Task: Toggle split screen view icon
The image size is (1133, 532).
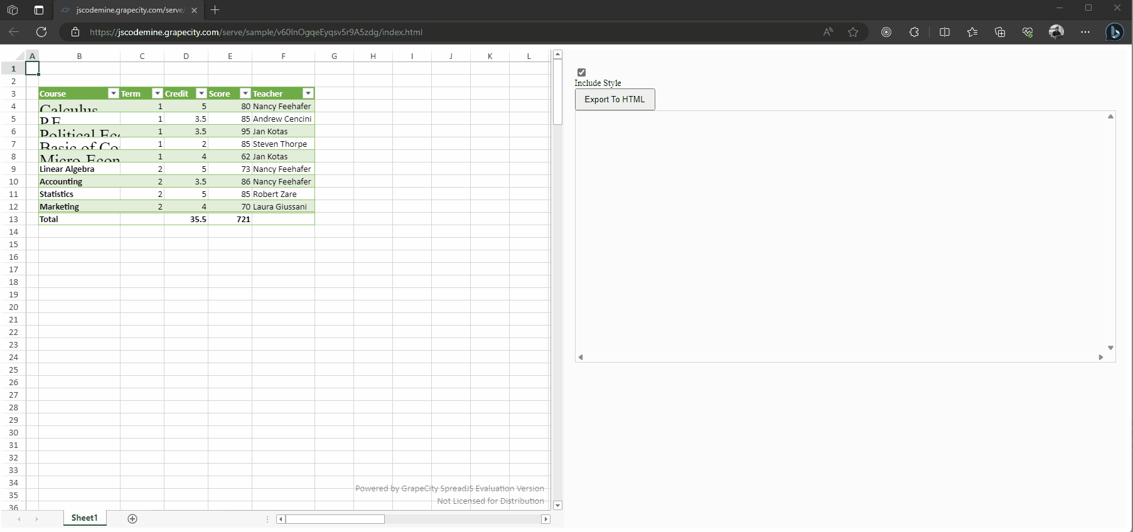Action: [x=944, y=32]
